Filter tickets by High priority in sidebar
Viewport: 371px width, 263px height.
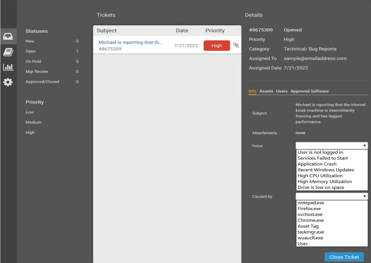(30, 132)
